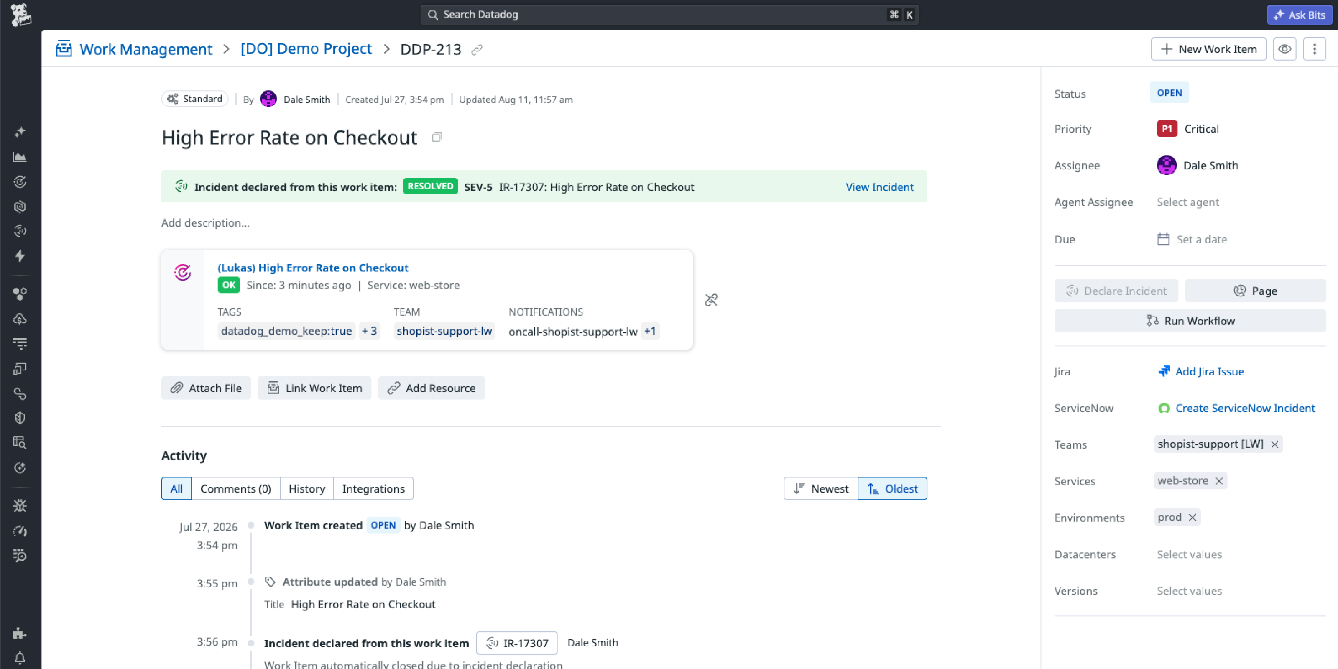Click the Run Workflow button
The height and width of the screenshot is (669, 1338).
pyautogui.click(x=1190, y=320)
